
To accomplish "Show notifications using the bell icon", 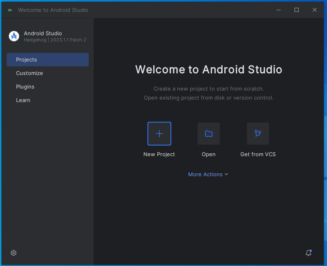I will [309, 252].
